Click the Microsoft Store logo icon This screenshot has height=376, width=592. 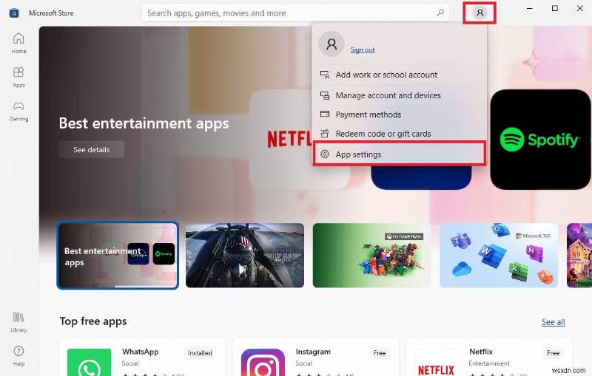[14, 13]
